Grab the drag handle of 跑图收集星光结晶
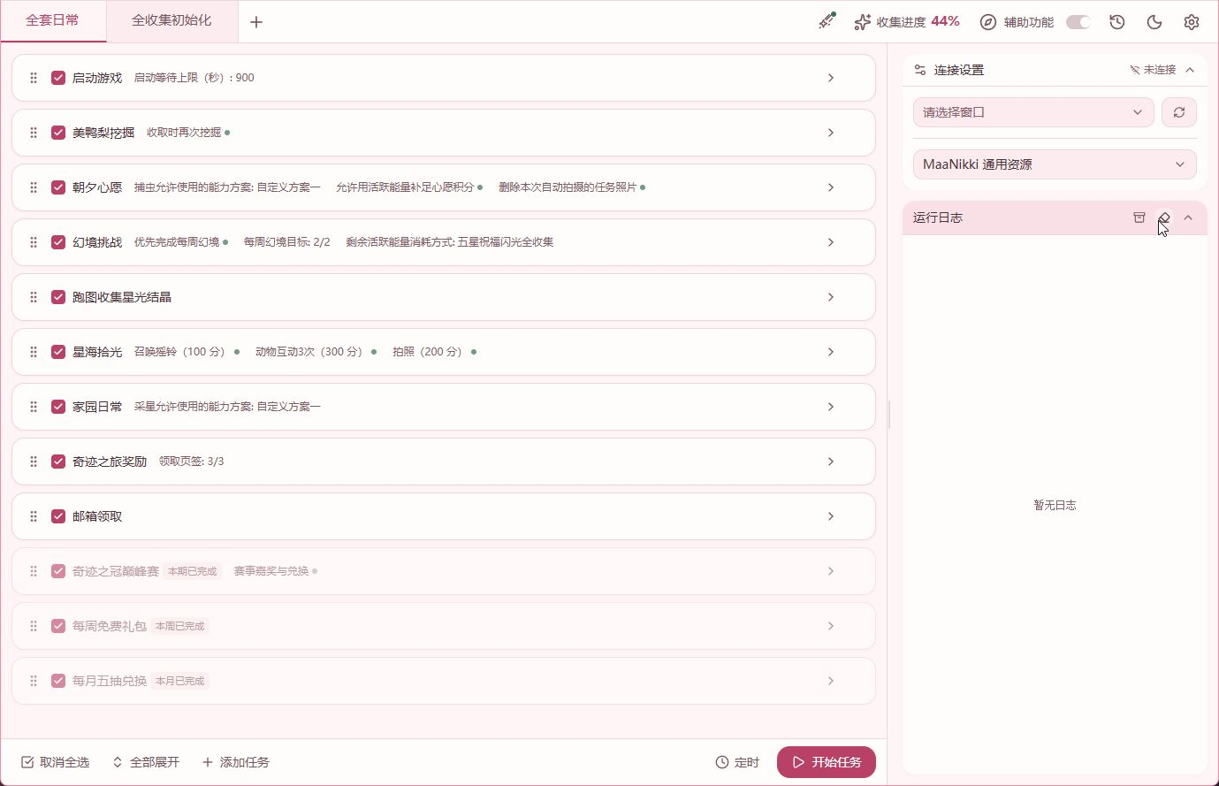This screenshot has height=786, width=1219. click(34, 297)
